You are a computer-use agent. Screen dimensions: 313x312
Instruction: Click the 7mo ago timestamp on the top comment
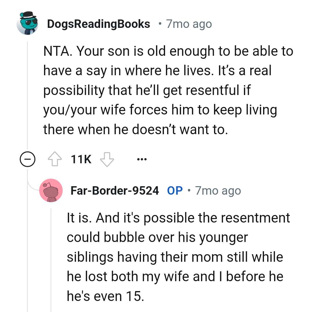(189, 24)
